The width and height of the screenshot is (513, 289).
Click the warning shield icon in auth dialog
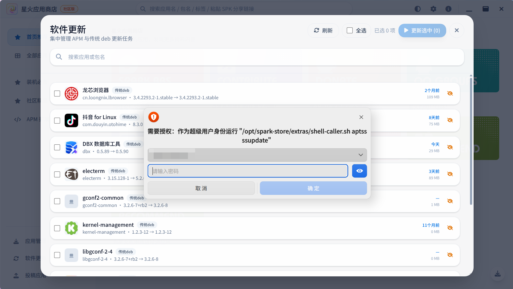(x=154, y=117)
